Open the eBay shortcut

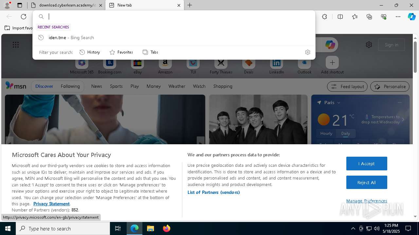point(137,66)
